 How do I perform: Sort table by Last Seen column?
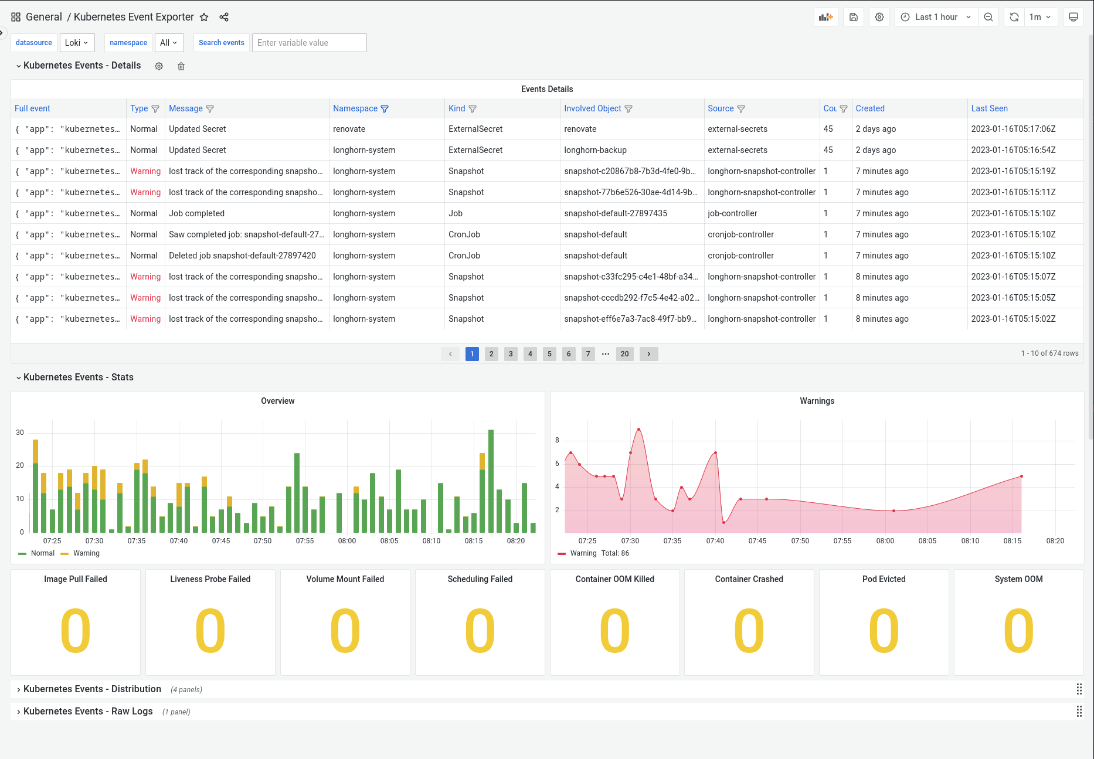(x=989, y=108)
